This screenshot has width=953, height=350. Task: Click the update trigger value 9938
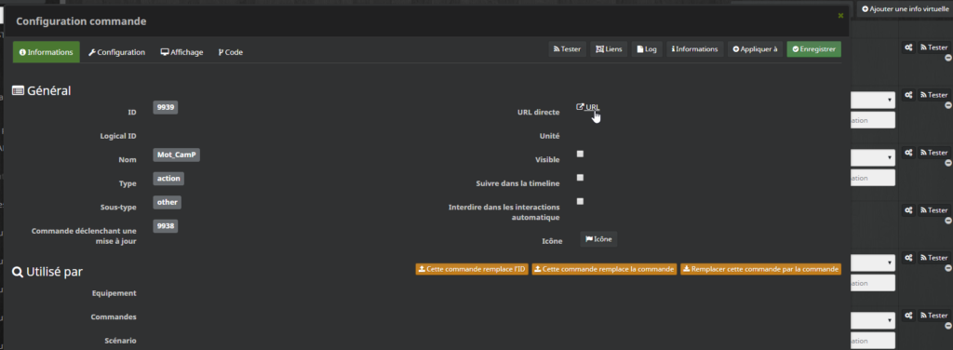click(x=166, y=226)
